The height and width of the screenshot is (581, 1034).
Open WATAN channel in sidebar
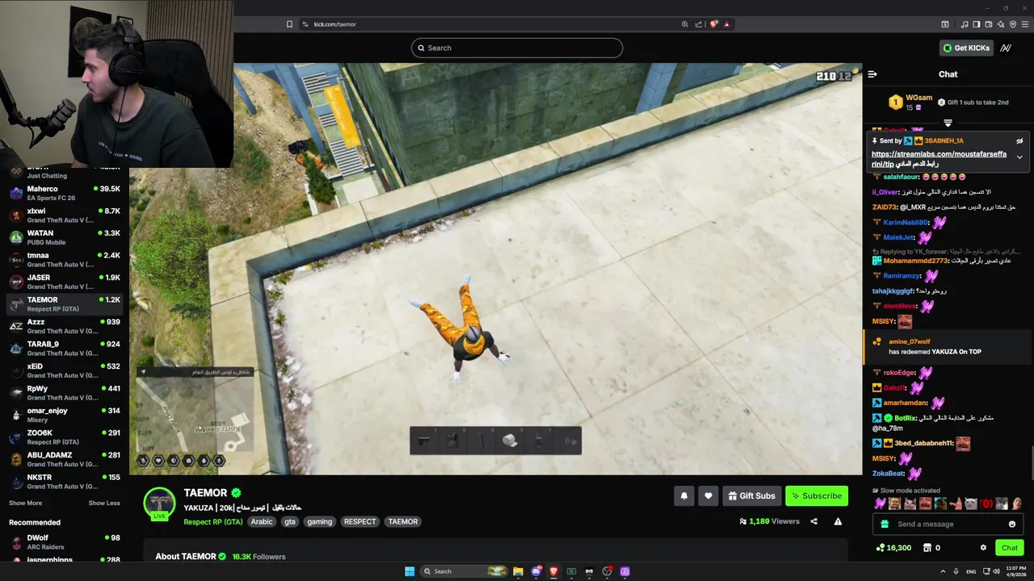coord(65,237)
